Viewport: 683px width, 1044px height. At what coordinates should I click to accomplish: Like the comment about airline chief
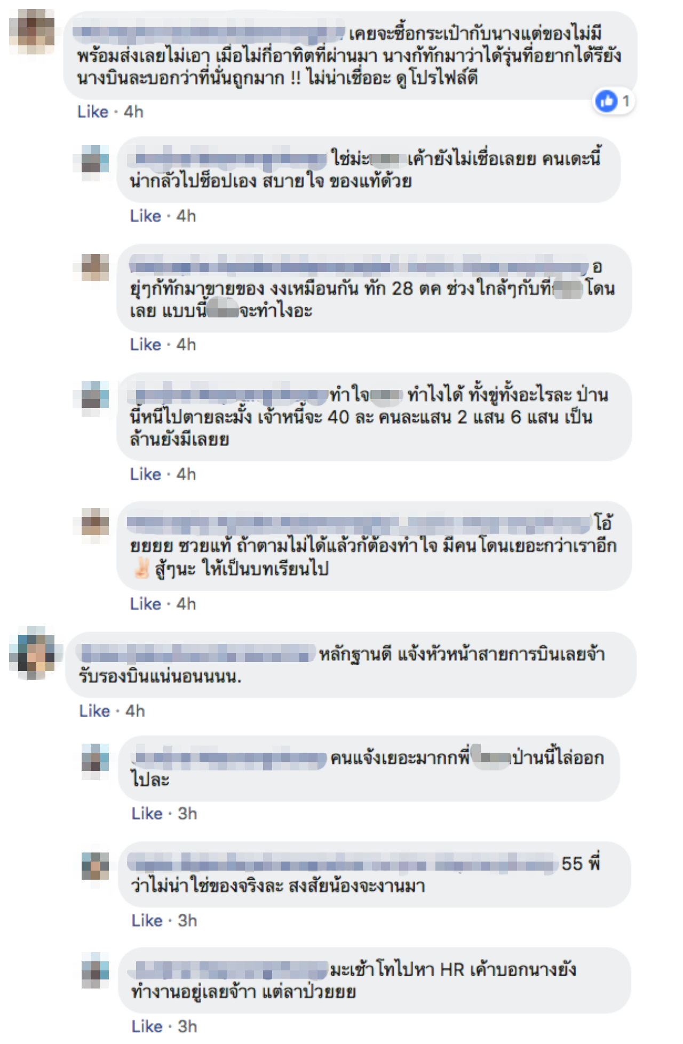(x=94, y=711)
